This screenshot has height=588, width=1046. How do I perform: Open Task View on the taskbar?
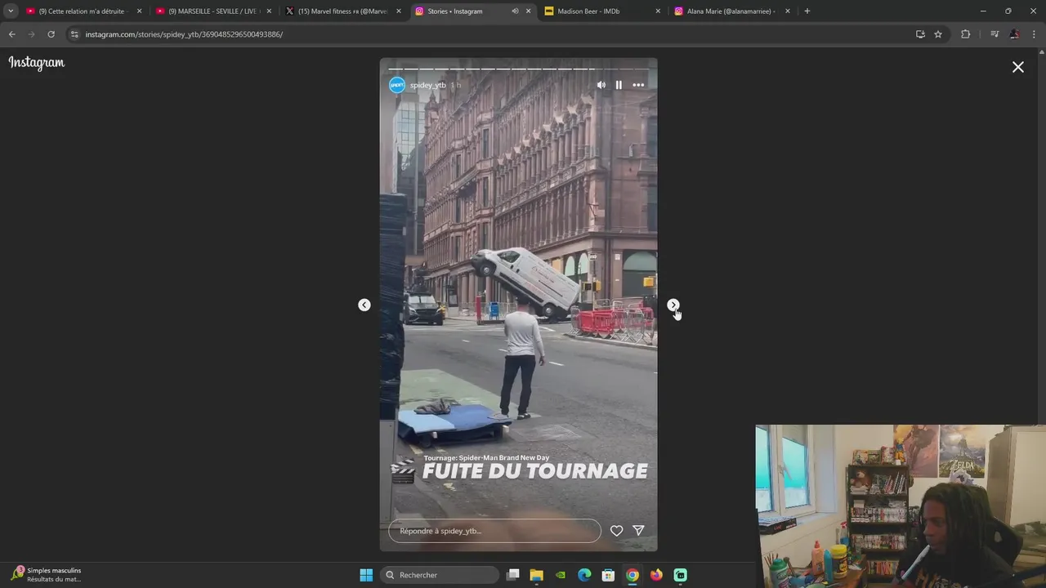[x=513, y=575]
